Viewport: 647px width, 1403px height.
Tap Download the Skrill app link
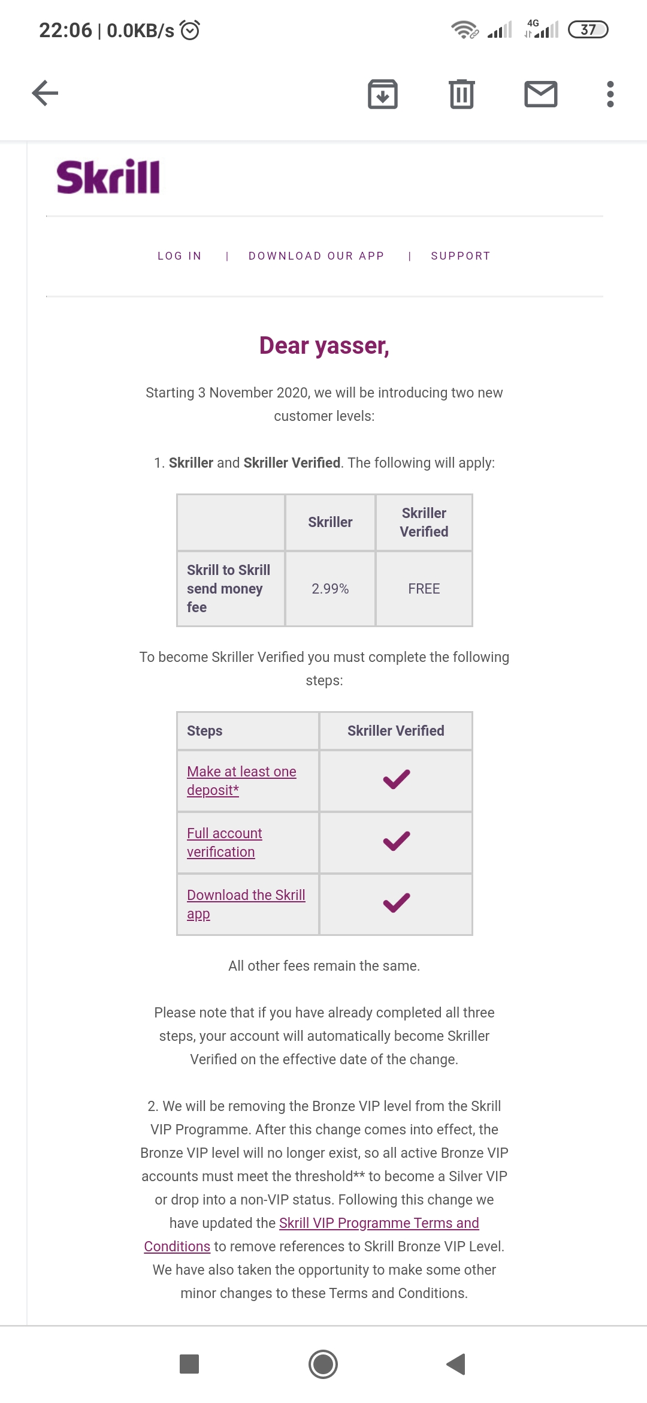pos(246,896)
